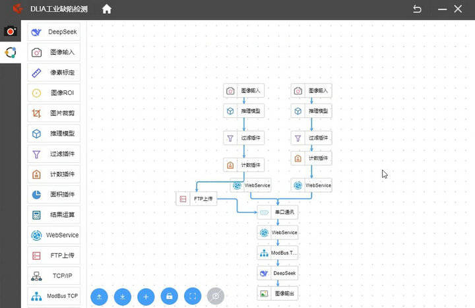Select the DeepSeek node on the canvas

tap(278, 273)
